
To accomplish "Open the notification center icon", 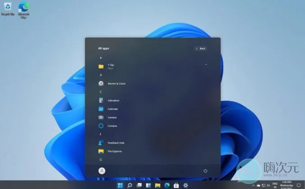I will click(x=299, y=185).
